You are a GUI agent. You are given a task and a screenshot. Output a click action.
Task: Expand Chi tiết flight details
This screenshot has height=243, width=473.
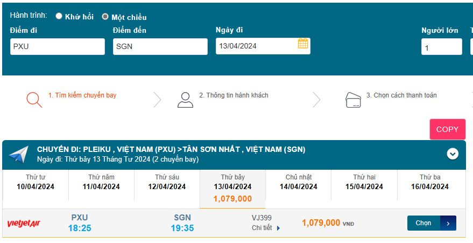tap(266, 228)
